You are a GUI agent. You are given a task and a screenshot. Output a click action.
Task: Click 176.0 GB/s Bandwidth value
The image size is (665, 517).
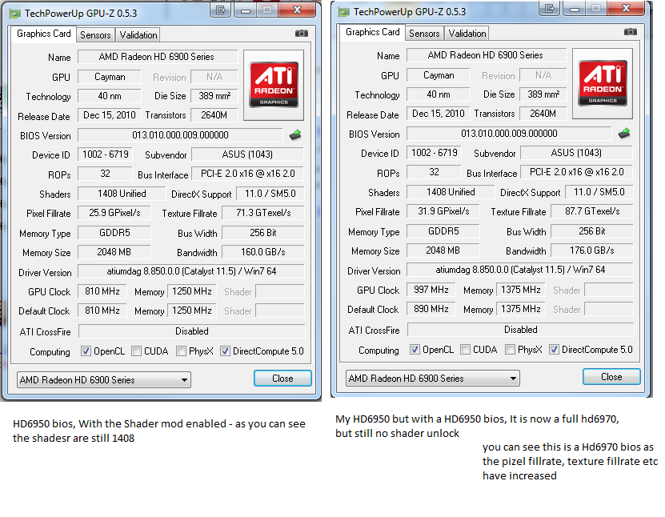click(x=592, y=250)
